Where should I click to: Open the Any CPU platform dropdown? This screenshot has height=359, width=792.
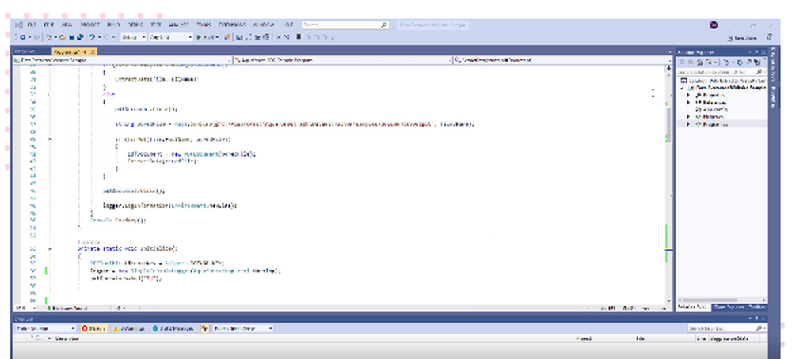171,37
